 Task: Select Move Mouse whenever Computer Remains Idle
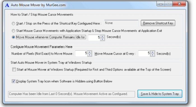(x=13, y=37)
